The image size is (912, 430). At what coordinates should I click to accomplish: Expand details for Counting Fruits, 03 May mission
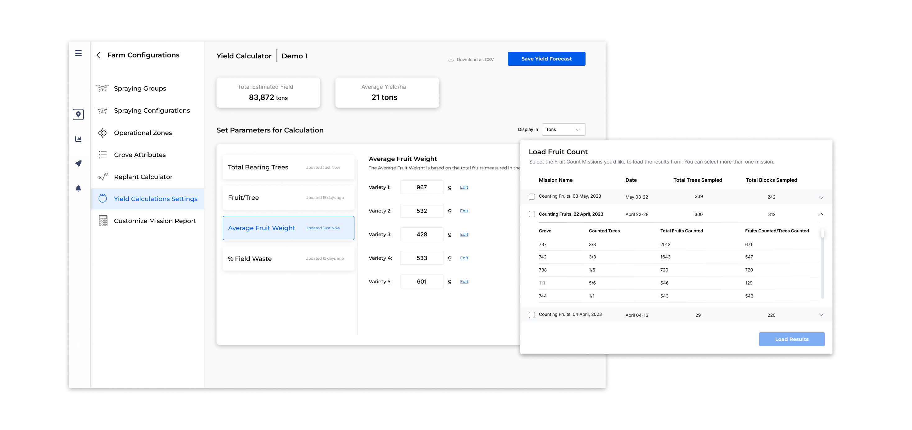click(821, 197)
